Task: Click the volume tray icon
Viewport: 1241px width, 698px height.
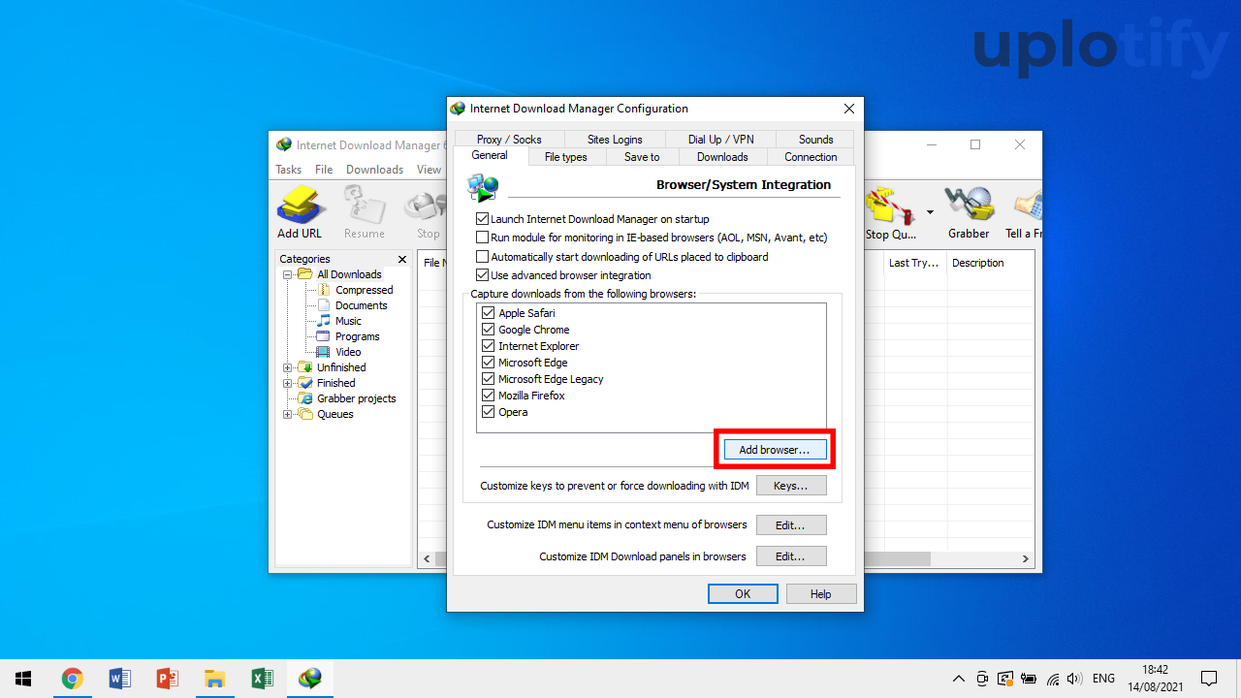Action: click(x=1074, y=679)
